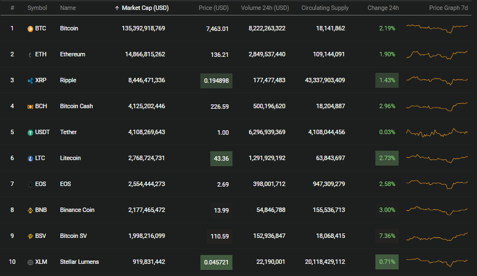Click the Price Graph 7d column header
The height and width of the screenshot is (276, 477).
(x=448, y=8)
